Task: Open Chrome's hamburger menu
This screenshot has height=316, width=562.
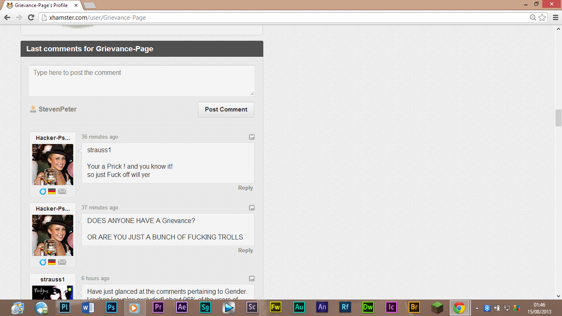Action: pos(555,18)
